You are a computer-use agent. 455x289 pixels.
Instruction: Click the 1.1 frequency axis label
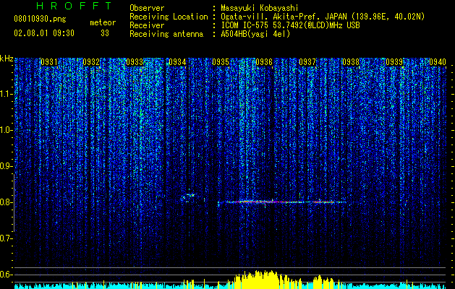[6, 94]
